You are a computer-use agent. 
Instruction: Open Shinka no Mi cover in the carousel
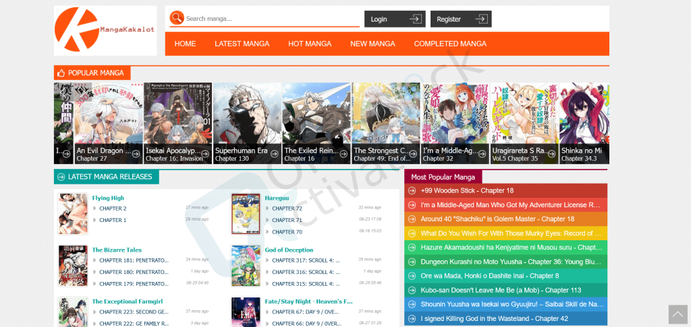[584, 123]
